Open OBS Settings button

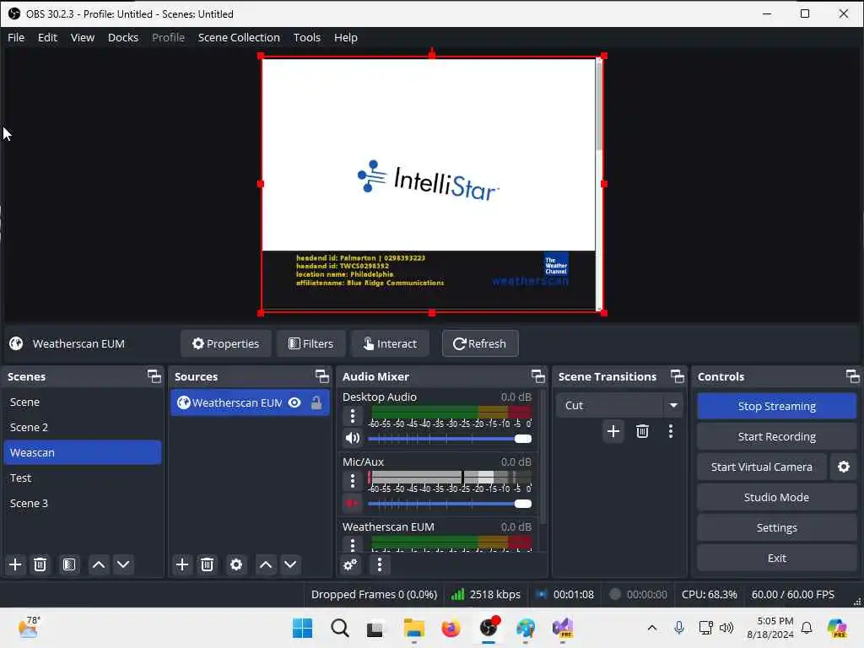(776, 527)
